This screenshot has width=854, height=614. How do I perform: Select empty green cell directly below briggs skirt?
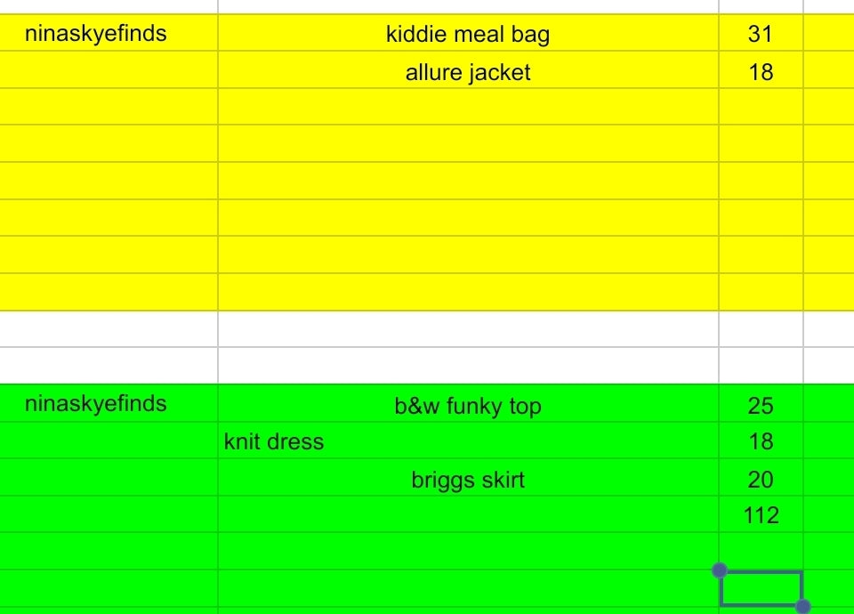(468, 515)
